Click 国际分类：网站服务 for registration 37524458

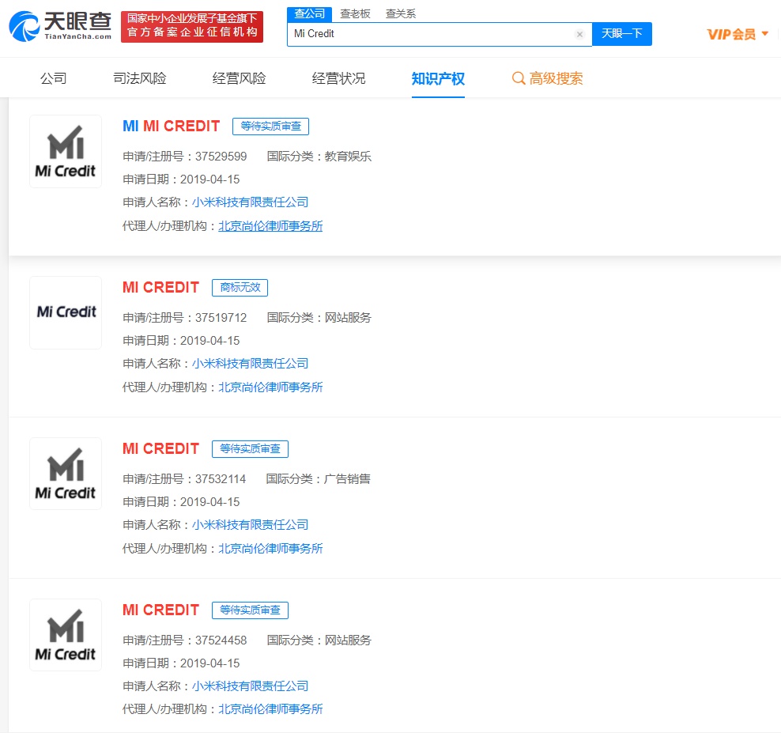pyautogui.click(x=319, y=640)
